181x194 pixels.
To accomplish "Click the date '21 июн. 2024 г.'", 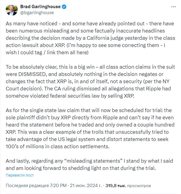I will click(86, 186).
